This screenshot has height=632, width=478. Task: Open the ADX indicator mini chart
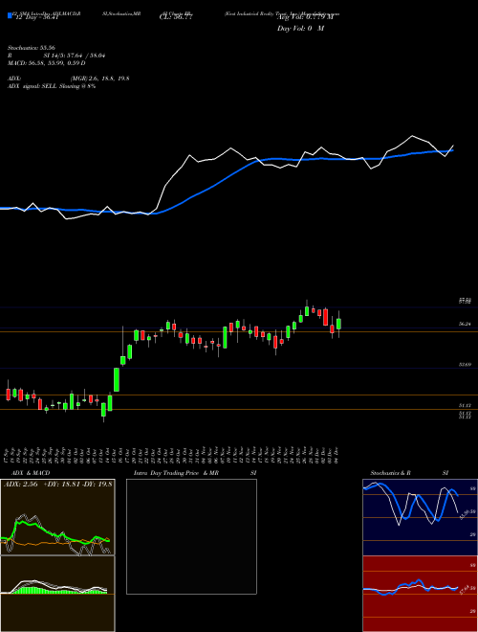click(57, 517)
